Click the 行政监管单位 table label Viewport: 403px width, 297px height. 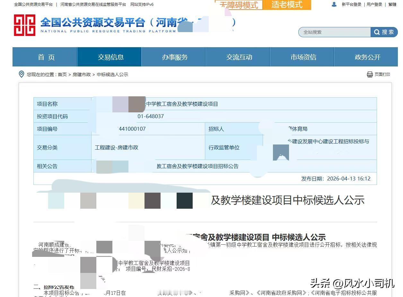point(224,147)
